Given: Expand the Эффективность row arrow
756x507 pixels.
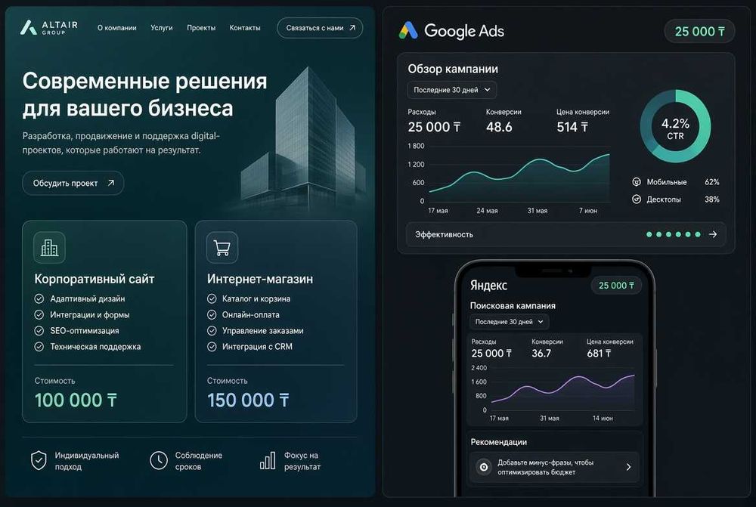Looking at the screenshot, I should pyautogui.click(x=713, y=234).
